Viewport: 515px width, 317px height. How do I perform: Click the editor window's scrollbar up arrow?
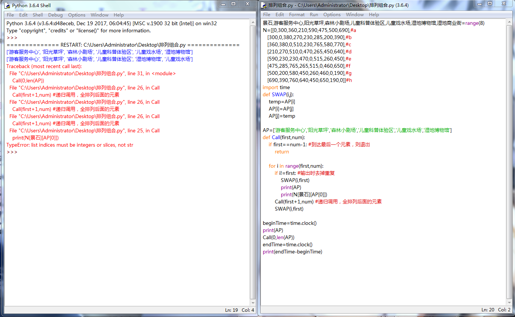[509, 23]
